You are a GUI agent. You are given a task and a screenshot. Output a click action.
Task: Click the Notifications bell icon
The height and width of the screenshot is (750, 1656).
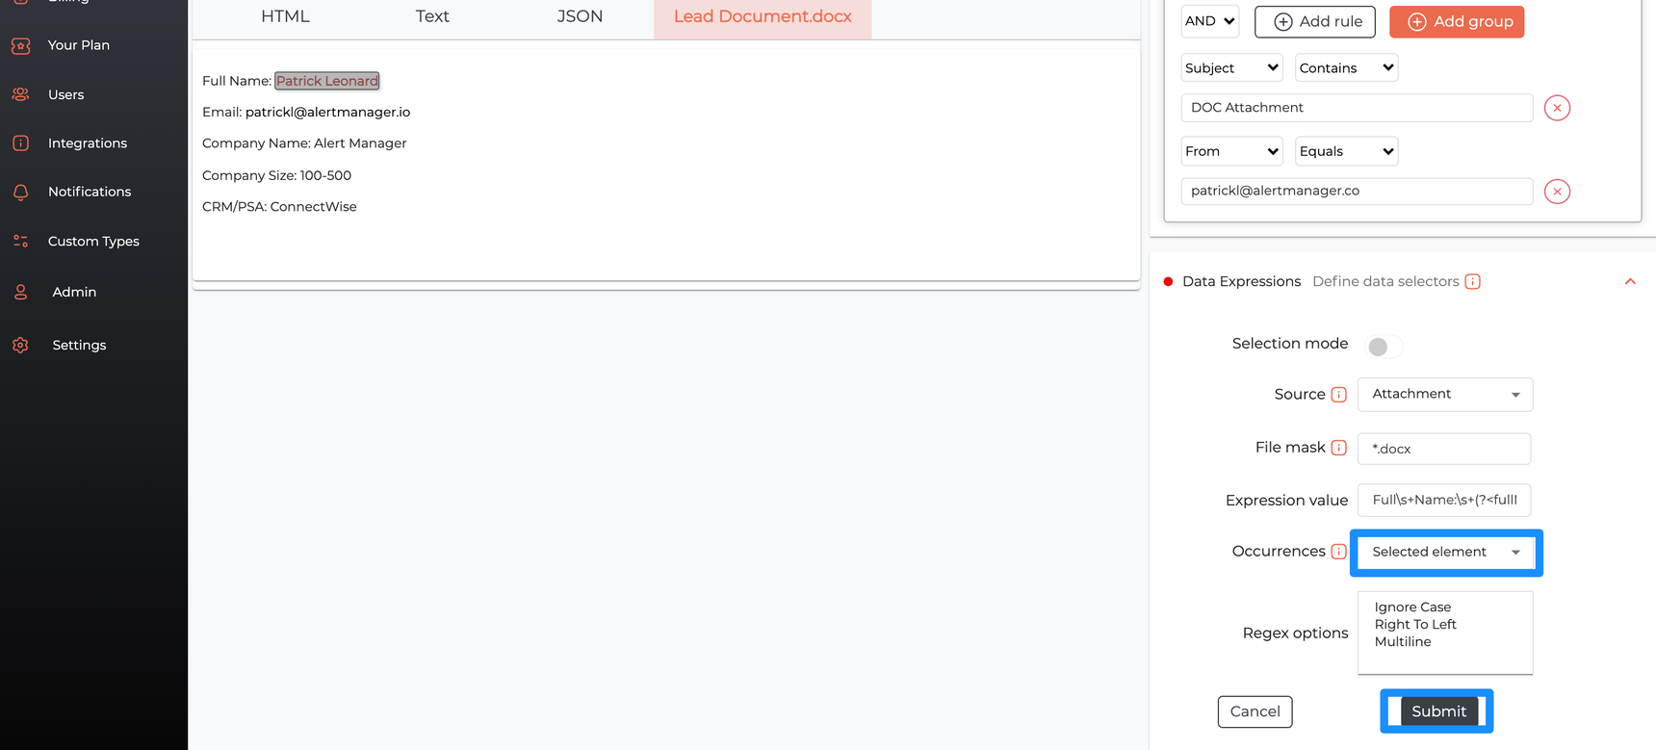click(20, 192)
